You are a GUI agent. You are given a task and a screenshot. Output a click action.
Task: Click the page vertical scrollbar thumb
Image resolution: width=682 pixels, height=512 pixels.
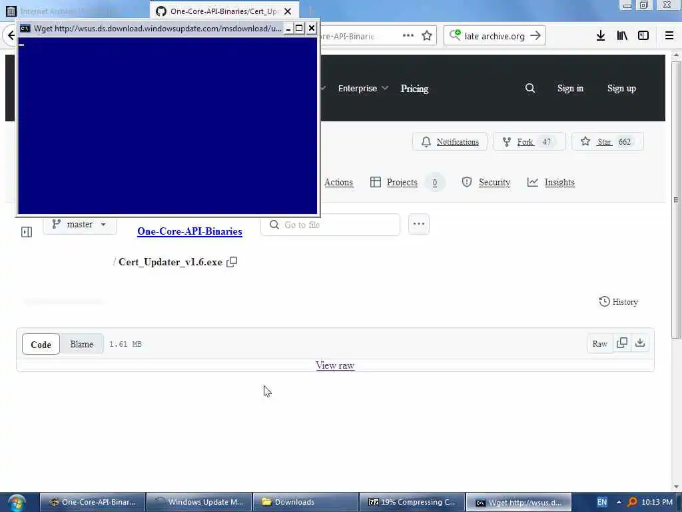[676, 200]
